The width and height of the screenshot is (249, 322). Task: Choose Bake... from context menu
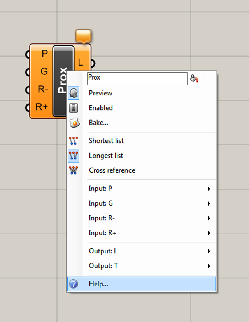pyautogui.click(x=98, y=123)
